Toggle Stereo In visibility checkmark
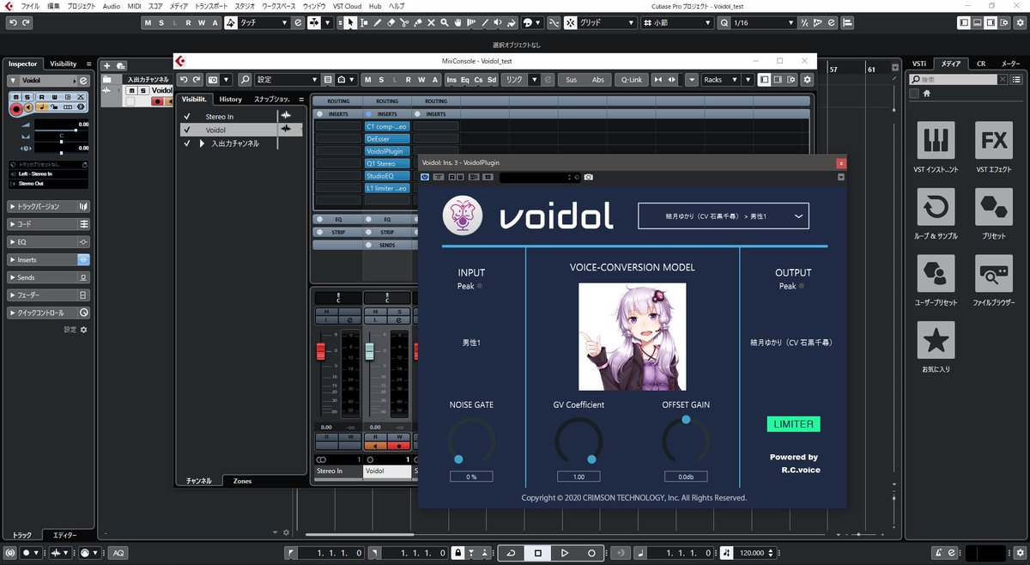1030x565 pixels. tap(187, 116)
